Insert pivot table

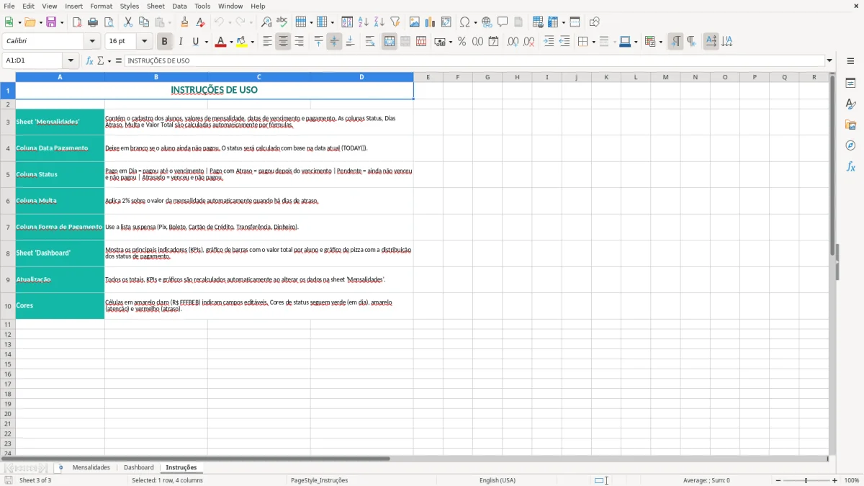446,22
